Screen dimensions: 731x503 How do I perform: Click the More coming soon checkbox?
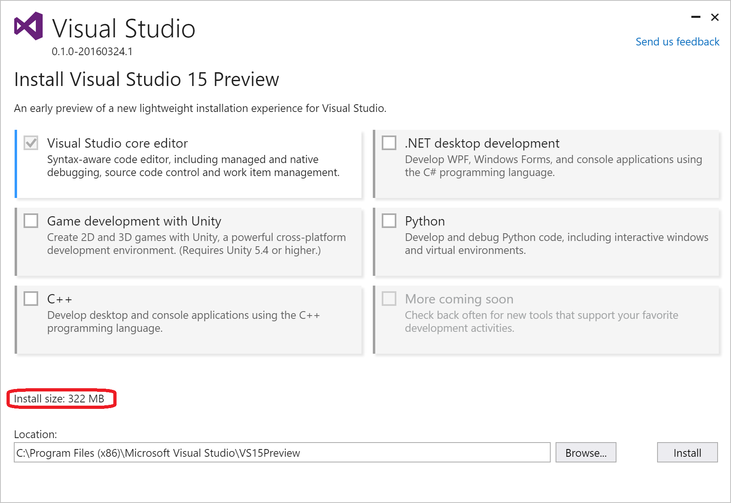click(389, 299)
